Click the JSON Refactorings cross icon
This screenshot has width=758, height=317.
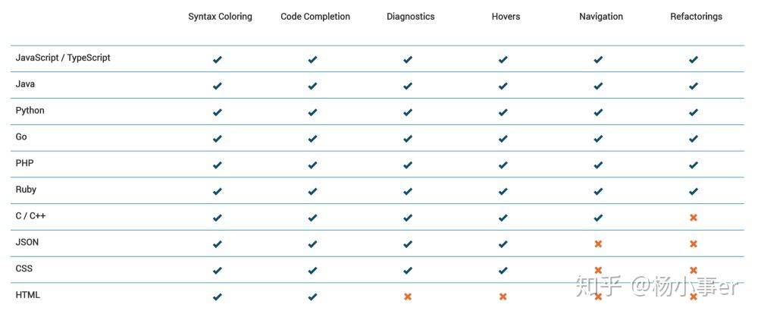coord(693,244)
